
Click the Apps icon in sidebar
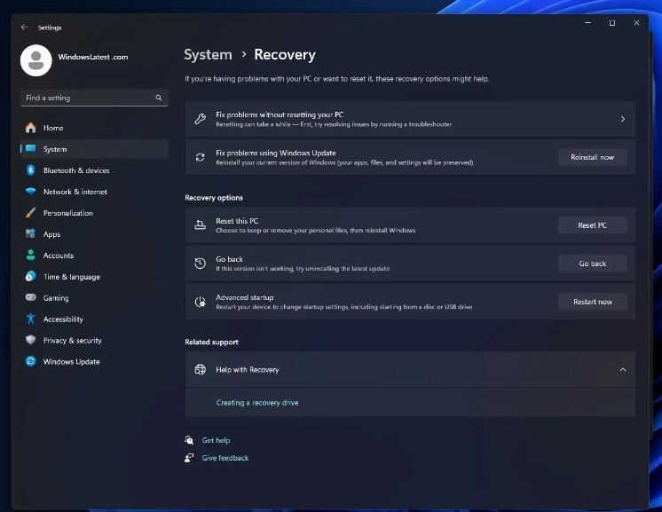tap(31, 234)
